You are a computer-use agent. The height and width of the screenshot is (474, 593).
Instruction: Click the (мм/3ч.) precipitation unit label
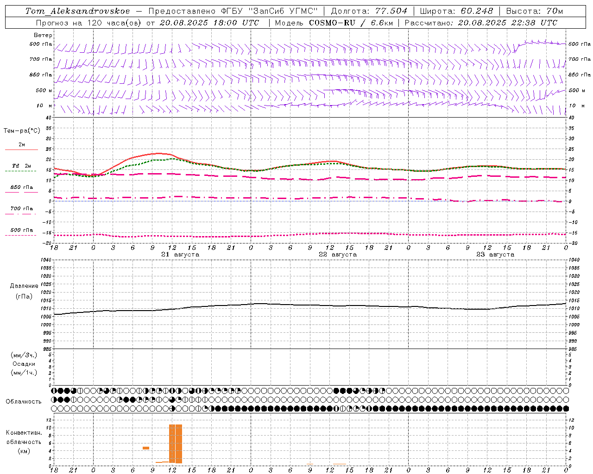point(24,355)
